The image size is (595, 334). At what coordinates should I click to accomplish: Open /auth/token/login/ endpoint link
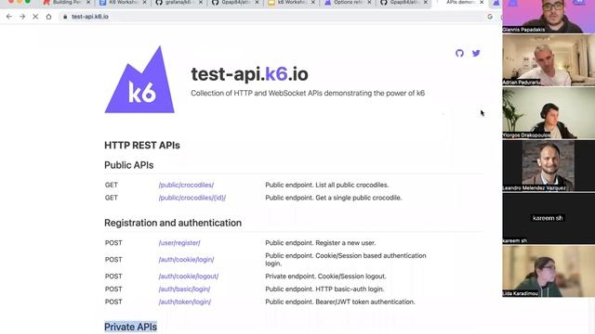click(x=184, y=302)
